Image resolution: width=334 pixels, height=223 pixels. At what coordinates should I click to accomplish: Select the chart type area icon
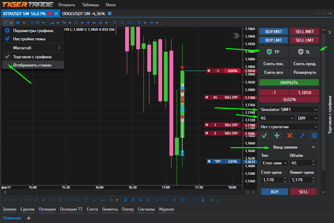point(52,22)
